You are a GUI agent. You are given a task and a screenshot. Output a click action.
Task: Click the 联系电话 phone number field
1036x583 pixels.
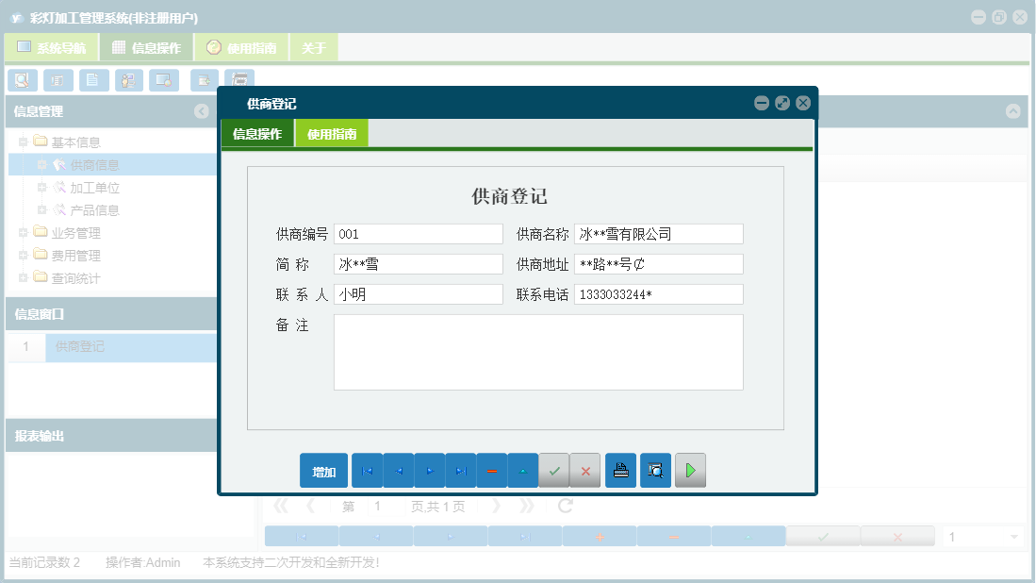point(658,293)
